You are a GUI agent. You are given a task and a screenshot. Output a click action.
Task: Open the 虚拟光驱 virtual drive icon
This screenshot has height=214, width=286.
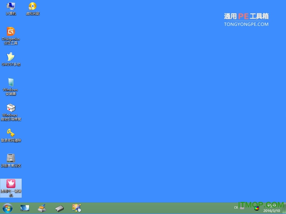point(32,8)
